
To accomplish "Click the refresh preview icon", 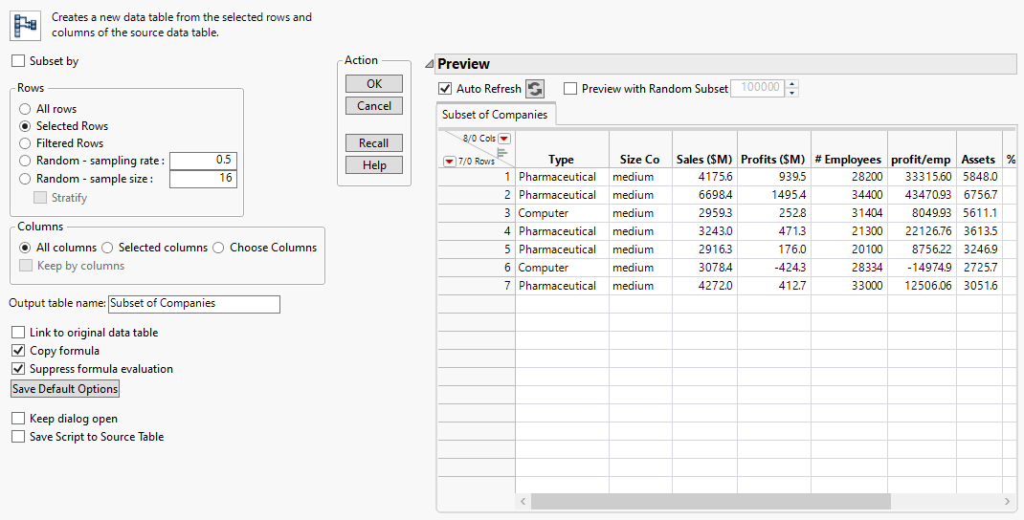I will 535,89.
